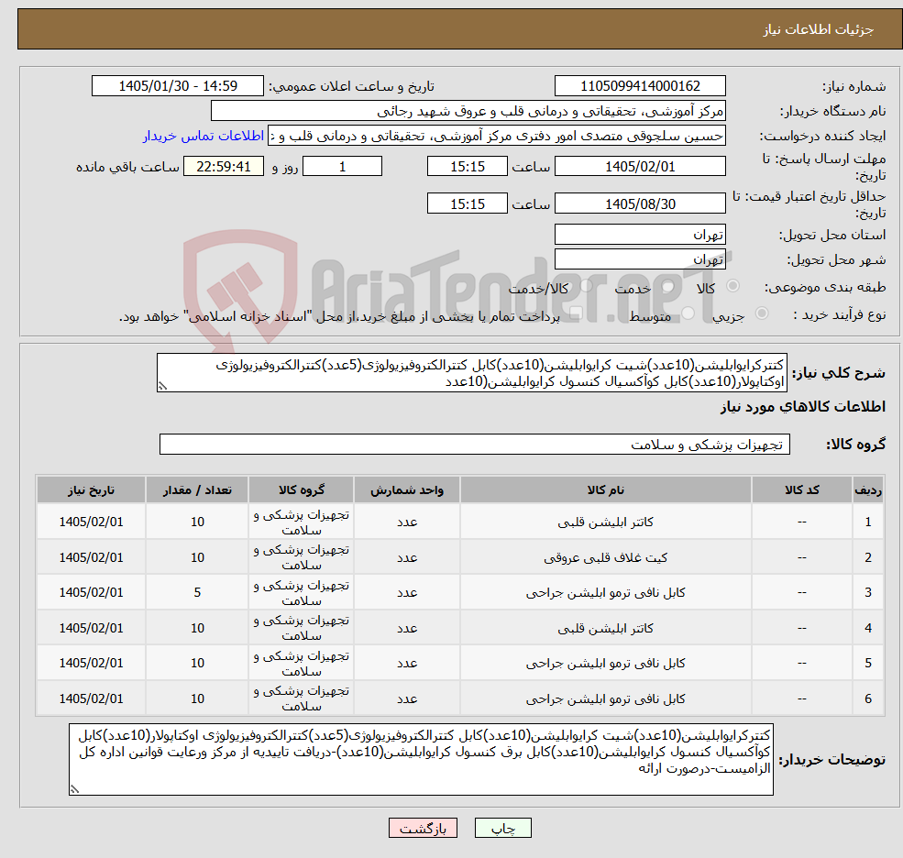Click the چاپ print button
Viewport: 903px width, 858px height.
point(502,828)
